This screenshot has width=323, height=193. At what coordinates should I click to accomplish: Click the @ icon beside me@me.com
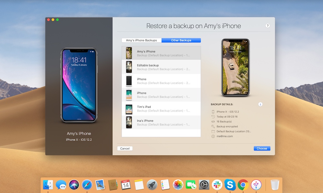coord(213,136)
